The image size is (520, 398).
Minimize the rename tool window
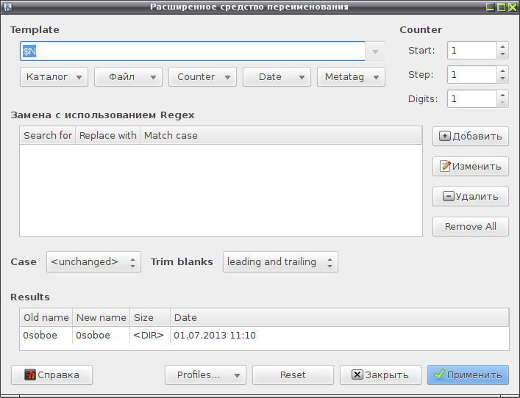click(491, 7)
